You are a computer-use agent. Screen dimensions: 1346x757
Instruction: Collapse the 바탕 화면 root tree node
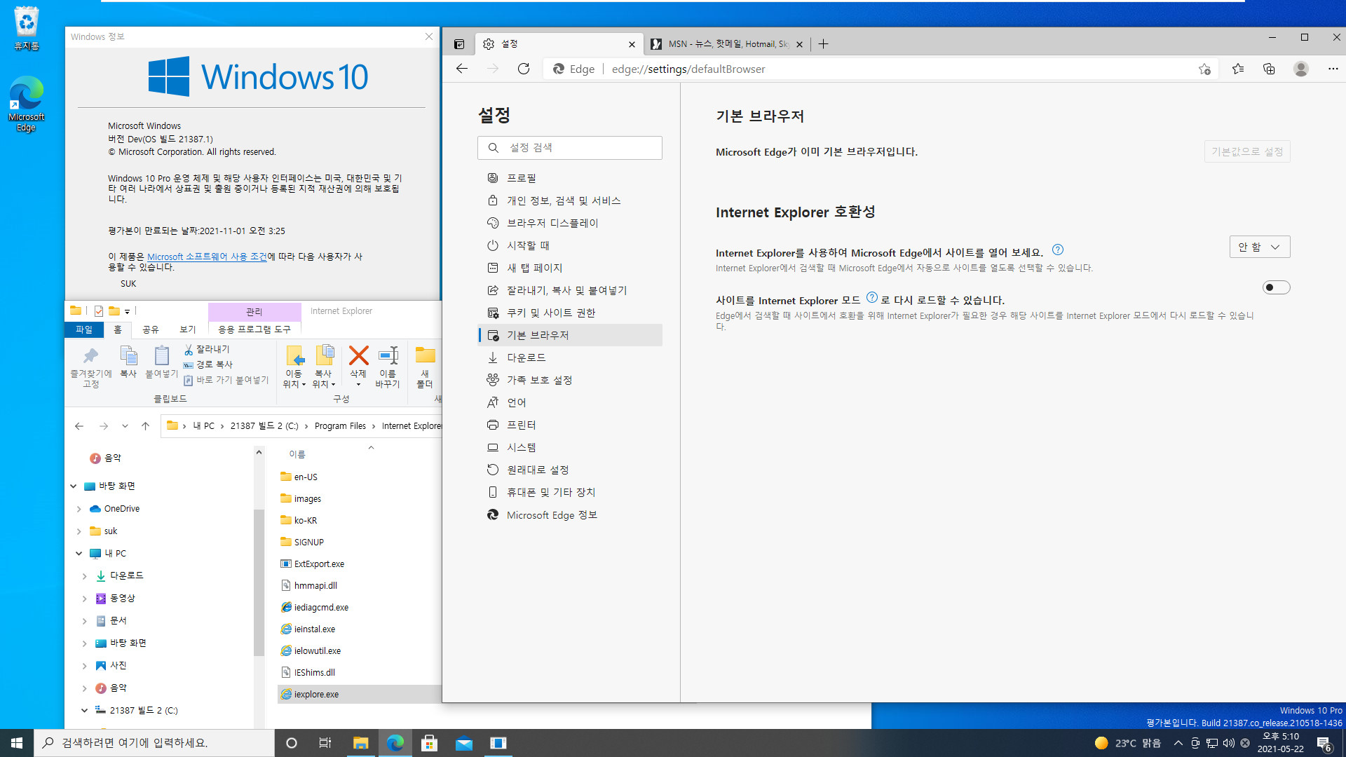coord(74,486)
